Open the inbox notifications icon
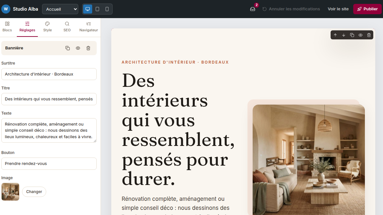This screenshot has width=383, height=215. click(x=253, y=9)
